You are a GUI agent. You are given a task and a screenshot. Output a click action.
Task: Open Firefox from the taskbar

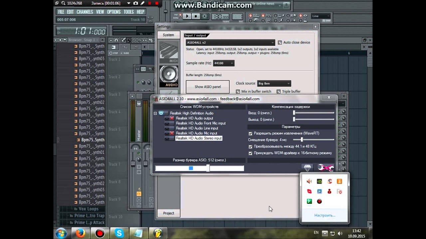(x=81, y=233)
